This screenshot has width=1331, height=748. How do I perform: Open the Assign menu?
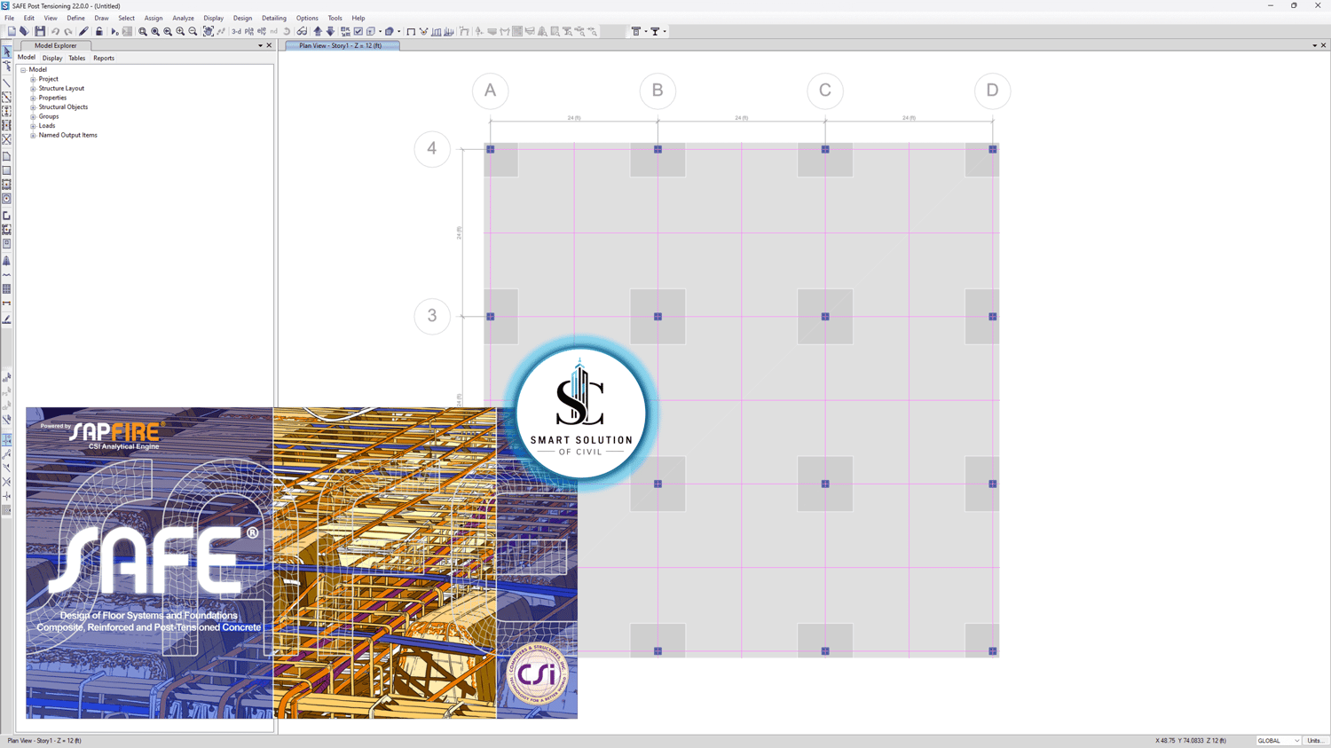[x=154, y=18]
